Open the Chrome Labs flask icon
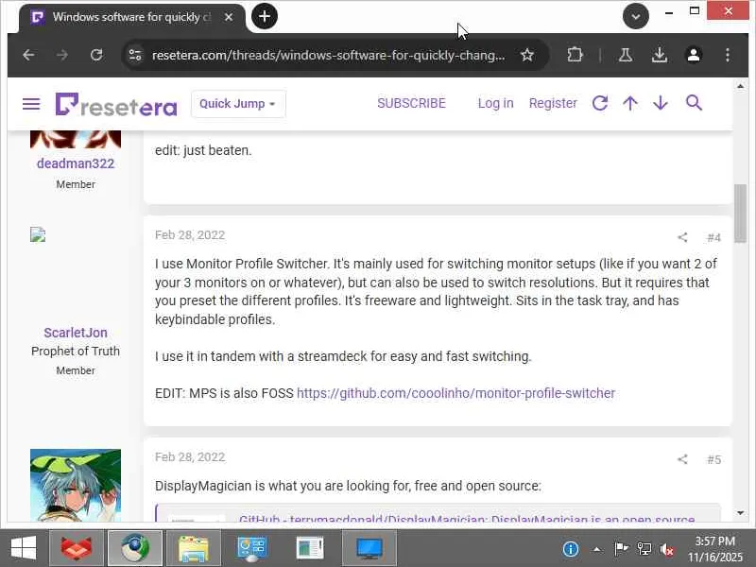756x567 pixels. pos(626,55)
